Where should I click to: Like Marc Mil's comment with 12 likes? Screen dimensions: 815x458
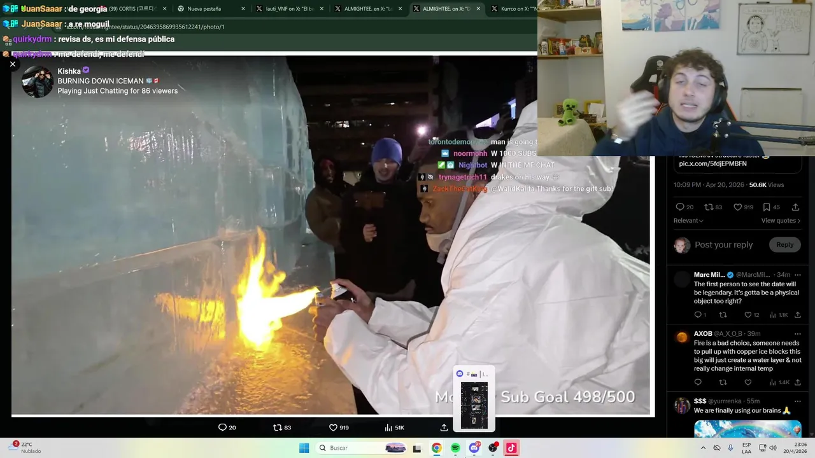coord(748,315)
